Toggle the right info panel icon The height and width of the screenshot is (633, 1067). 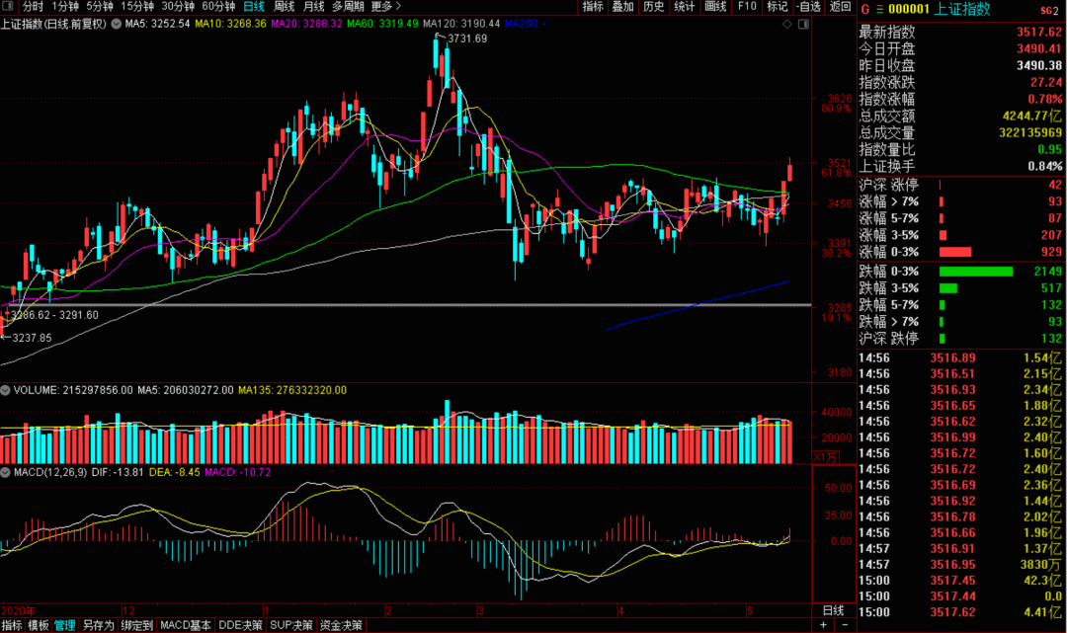point(803,25)
